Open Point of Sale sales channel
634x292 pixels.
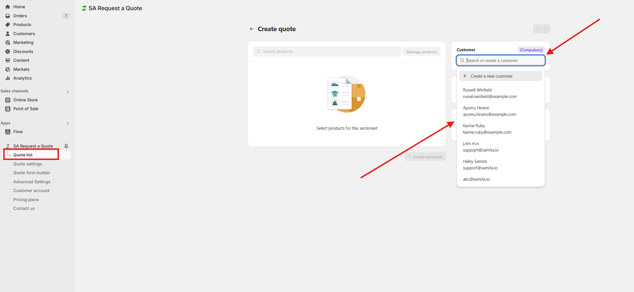(26, 109)
